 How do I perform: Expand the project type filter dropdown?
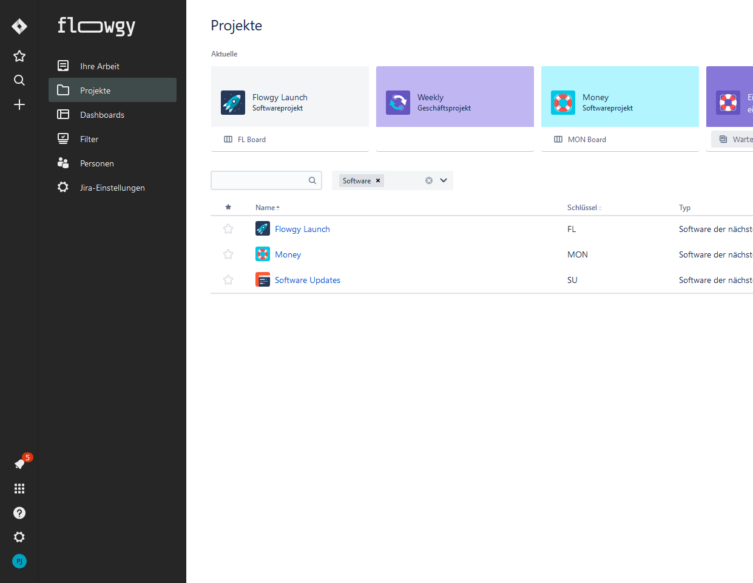pyautogui.click(x=444, y=180)
